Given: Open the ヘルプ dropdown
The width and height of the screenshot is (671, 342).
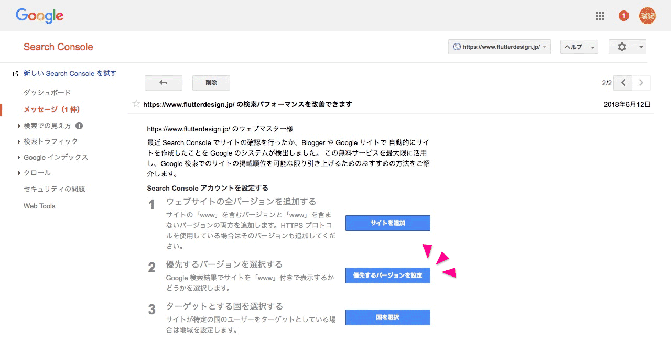Looking at the screenshot, I should click(x=579, y=47).
